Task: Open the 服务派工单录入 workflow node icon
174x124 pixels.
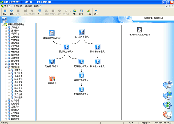Action: pyautogui.click(x=66, y=47)
